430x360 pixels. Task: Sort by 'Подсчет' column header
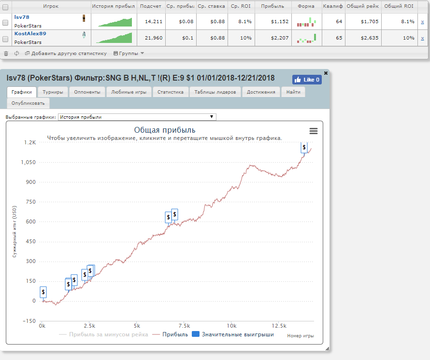click(151, 6)
